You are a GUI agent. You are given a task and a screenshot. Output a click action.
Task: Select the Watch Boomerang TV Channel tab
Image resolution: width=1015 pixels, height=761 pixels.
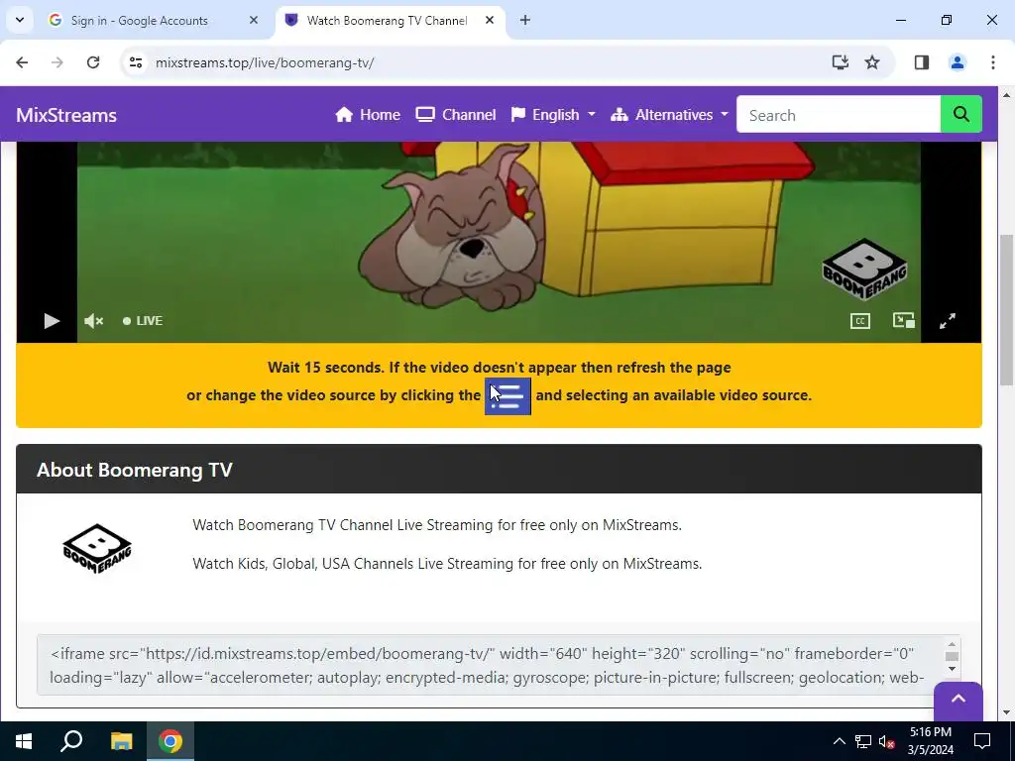[387, 21]
